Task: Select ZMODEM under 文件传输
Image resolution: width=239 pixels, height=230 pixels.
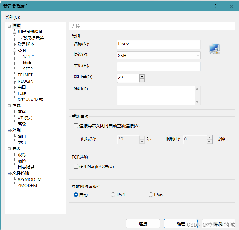Action: click(x=27, y=185)
